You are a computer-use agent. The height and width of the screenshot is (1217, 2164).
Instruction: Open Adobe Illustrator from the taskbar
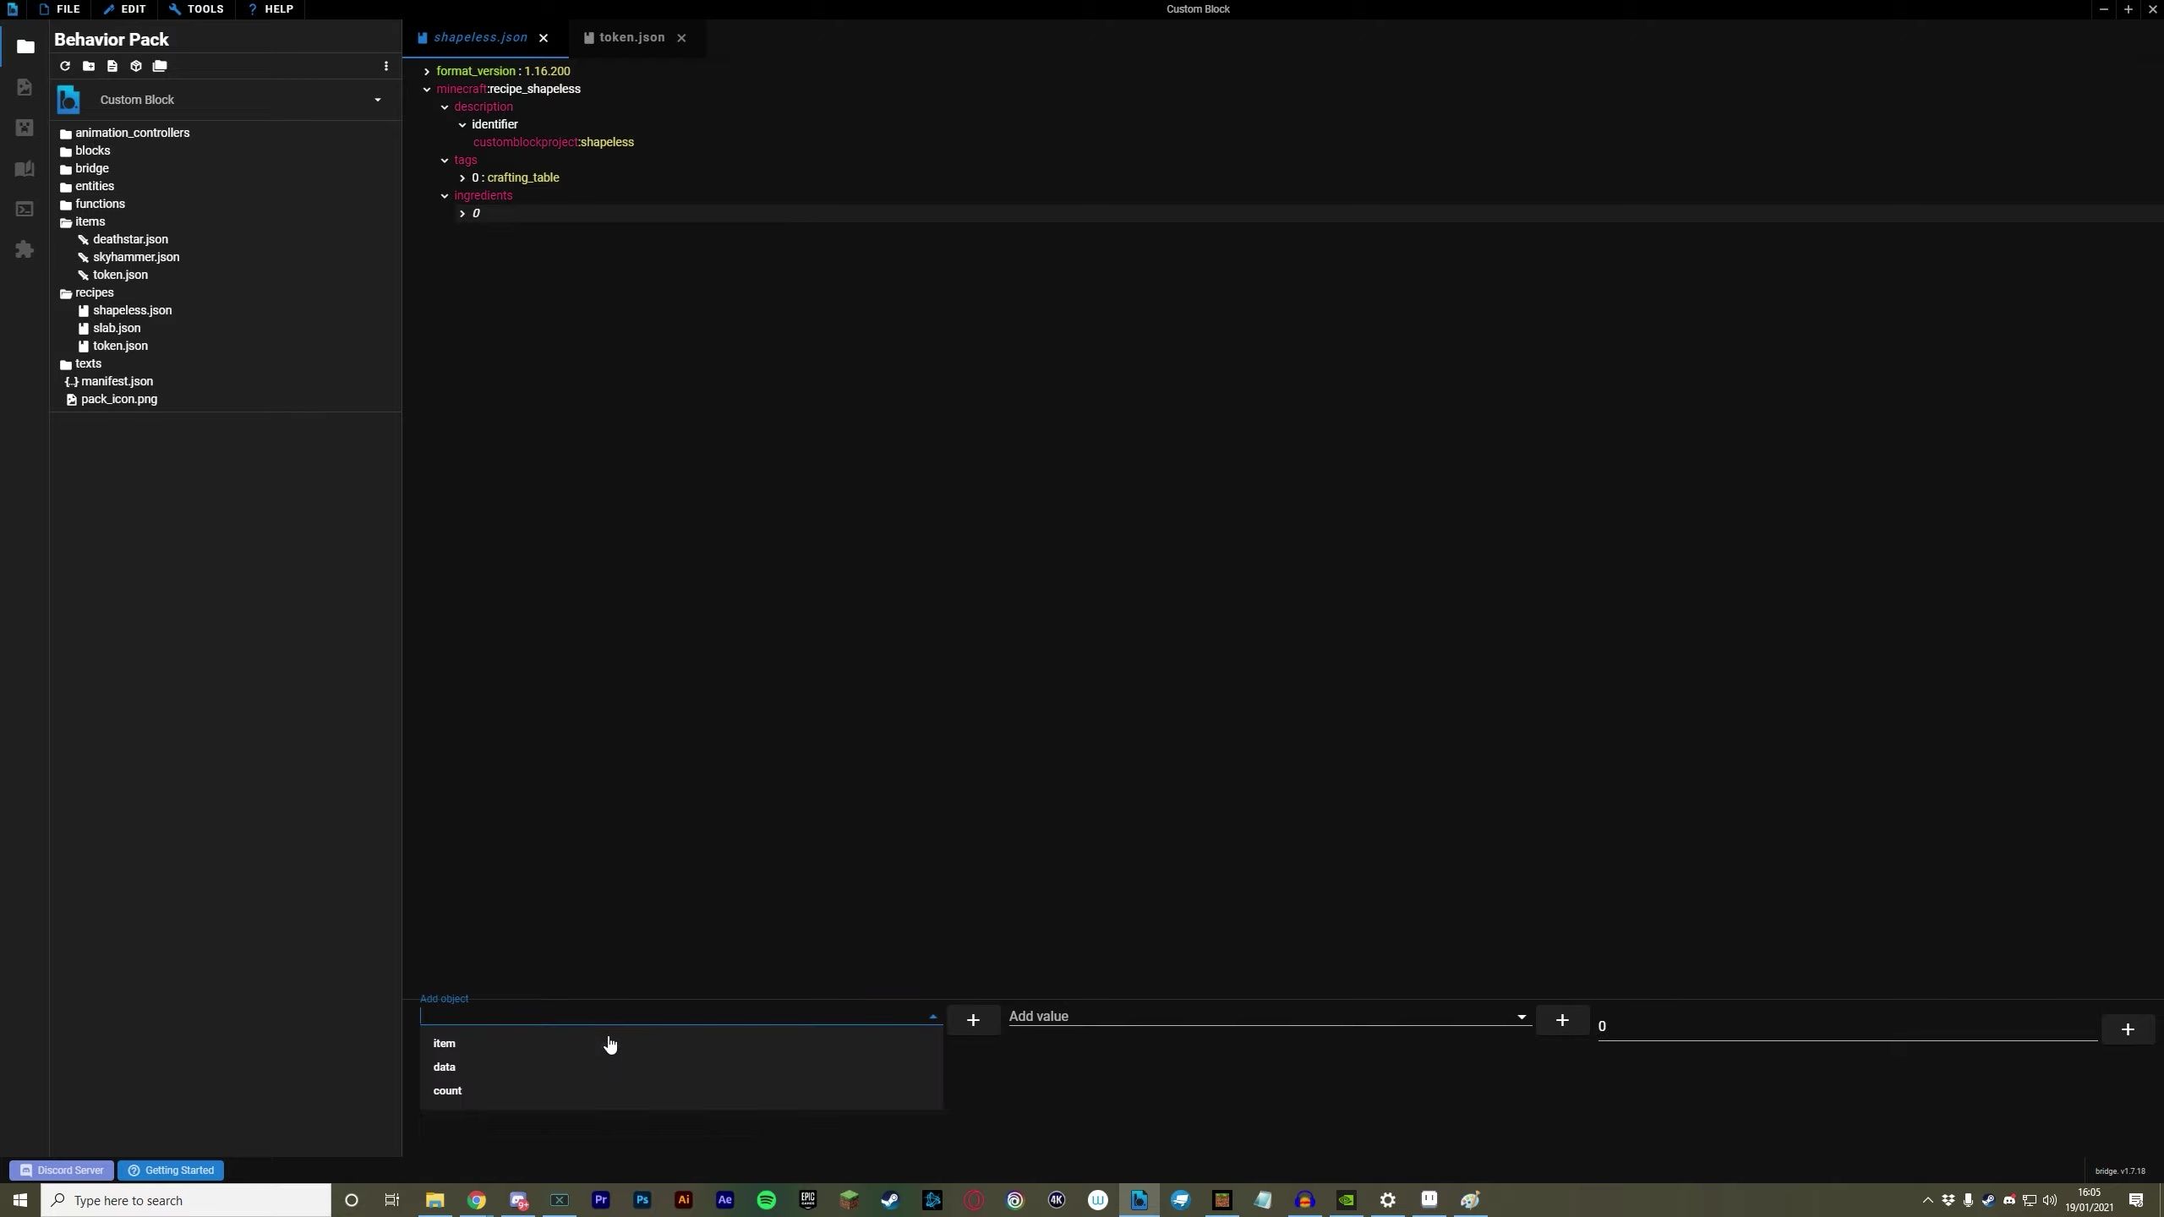pos(684,1200)
